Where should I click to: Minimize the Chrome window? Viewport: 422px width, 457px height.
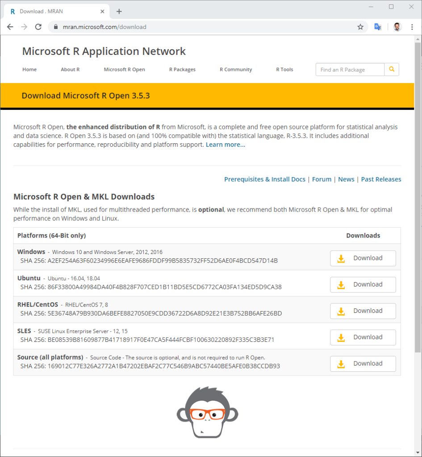coord(371,7)
